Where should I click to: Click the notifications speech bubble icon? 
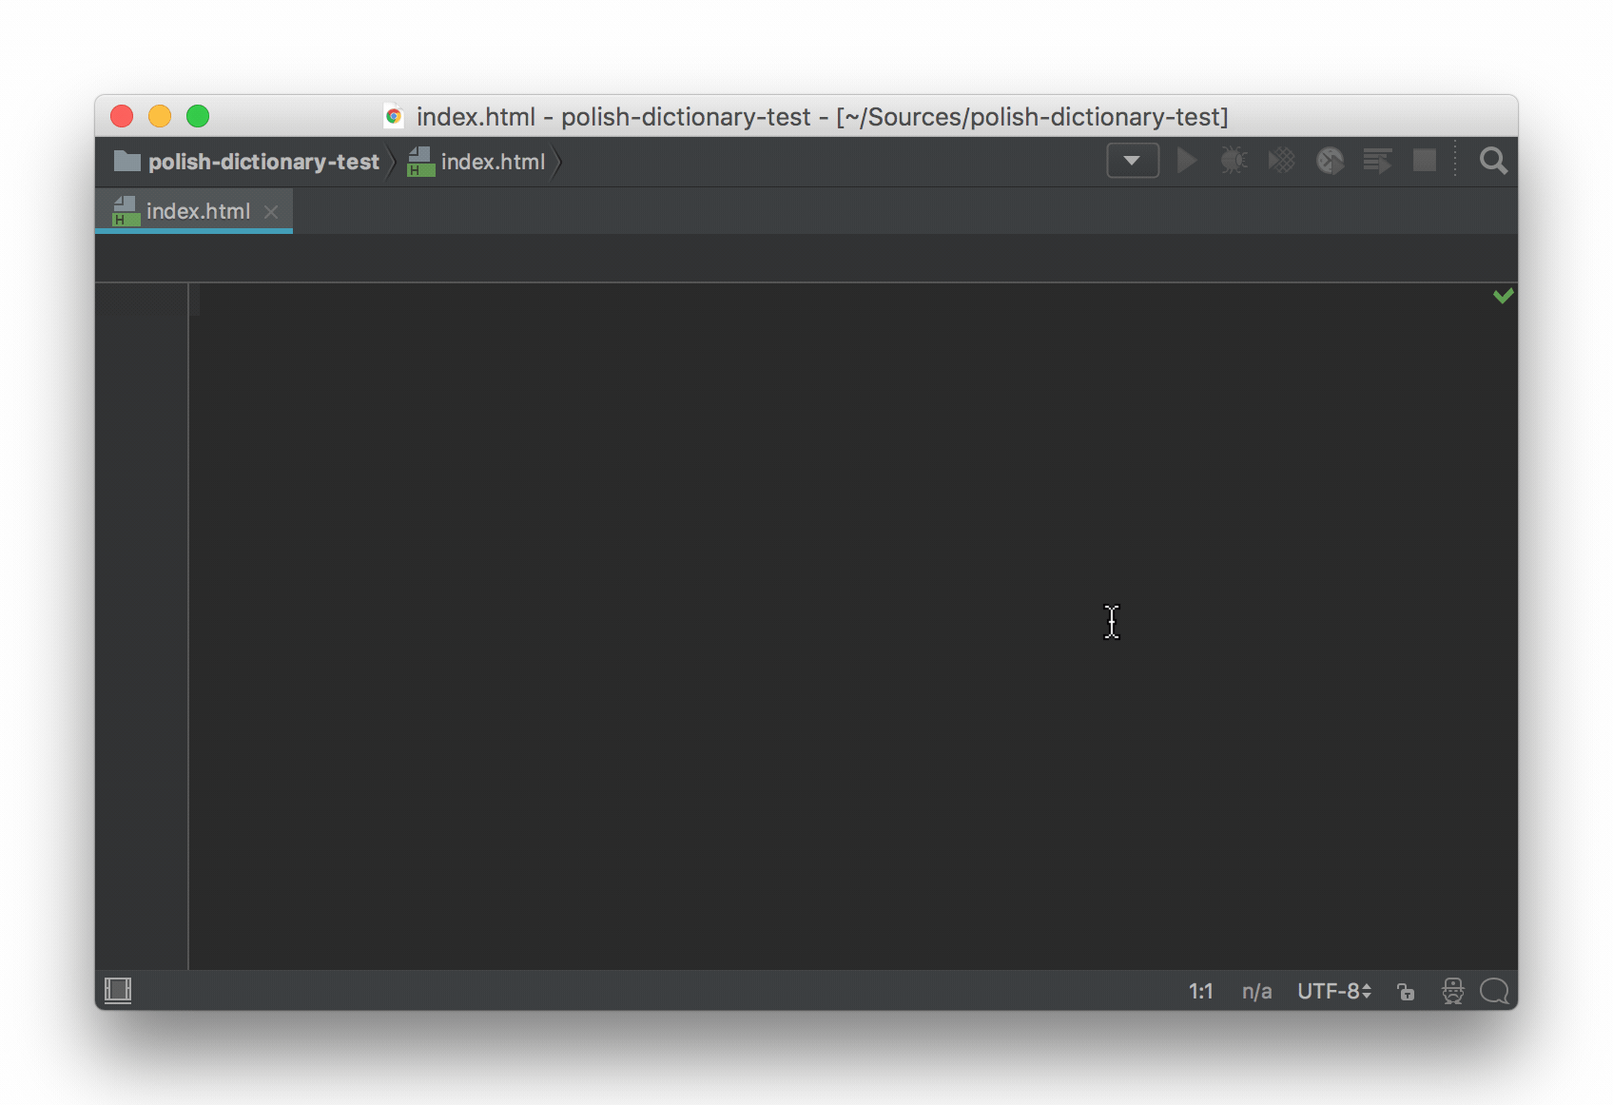click(x=1494, y=991)
